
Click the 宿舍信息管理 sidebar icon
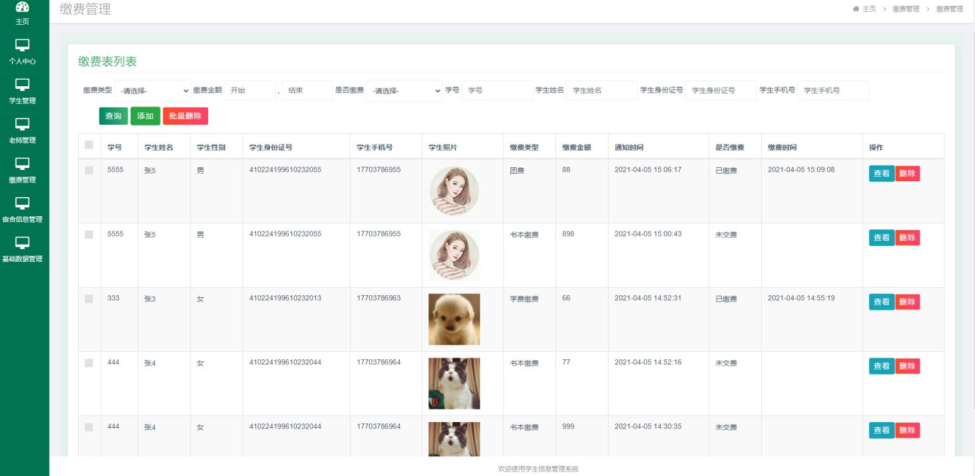point(22,203)
